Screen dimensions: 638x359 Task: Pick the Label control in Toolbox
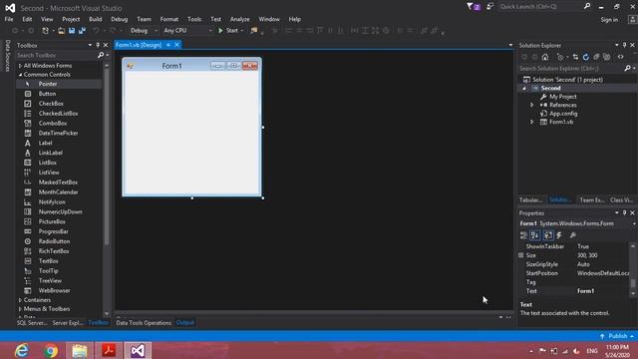pos(45,143)
